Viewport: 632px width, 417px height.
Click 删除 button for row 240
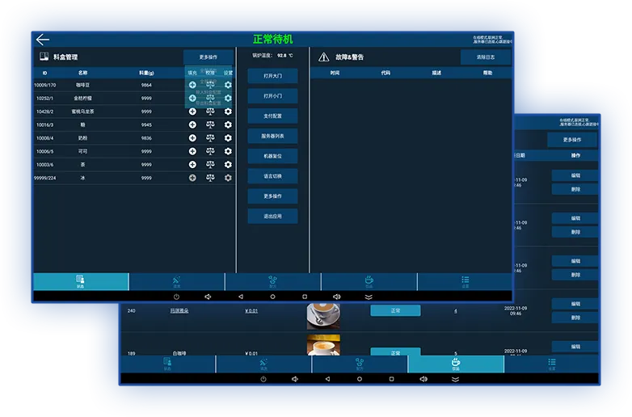[x=575, y=318]
